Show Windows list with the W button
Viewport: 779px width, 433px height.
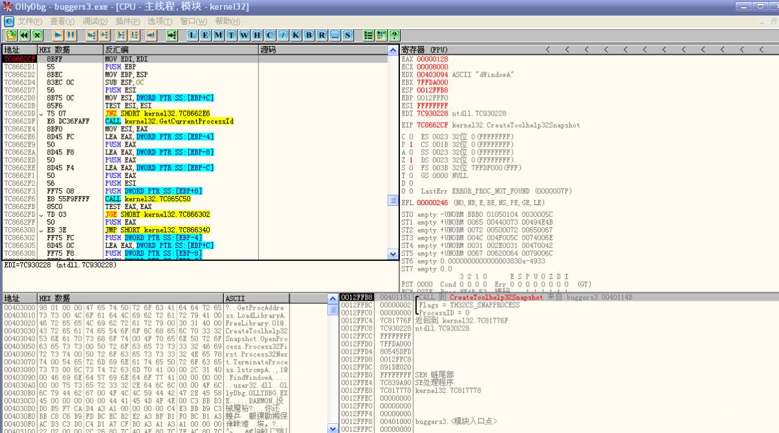tap(244, 35)
